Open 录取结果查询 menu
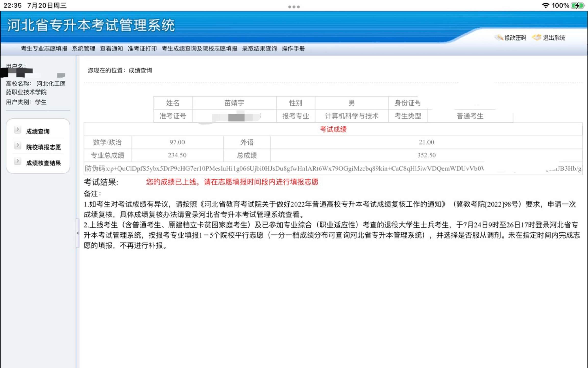Image resolution: width=588 pixels, height=368 pixels. click(x=259, y=49)
